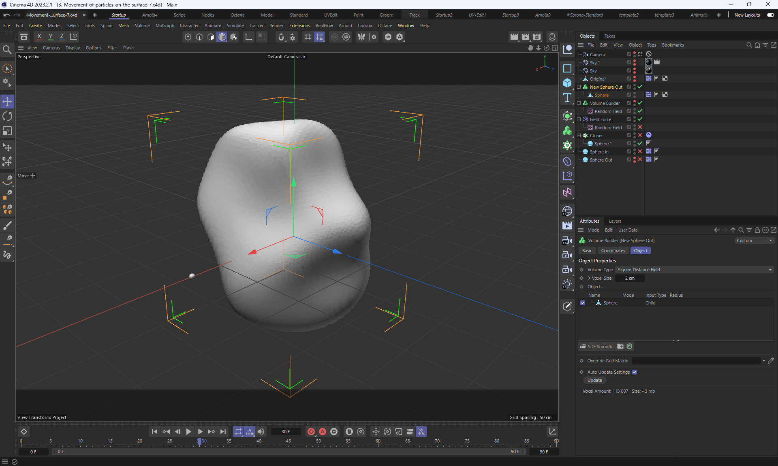Select the Rotate tool

[x=7, y=117]
